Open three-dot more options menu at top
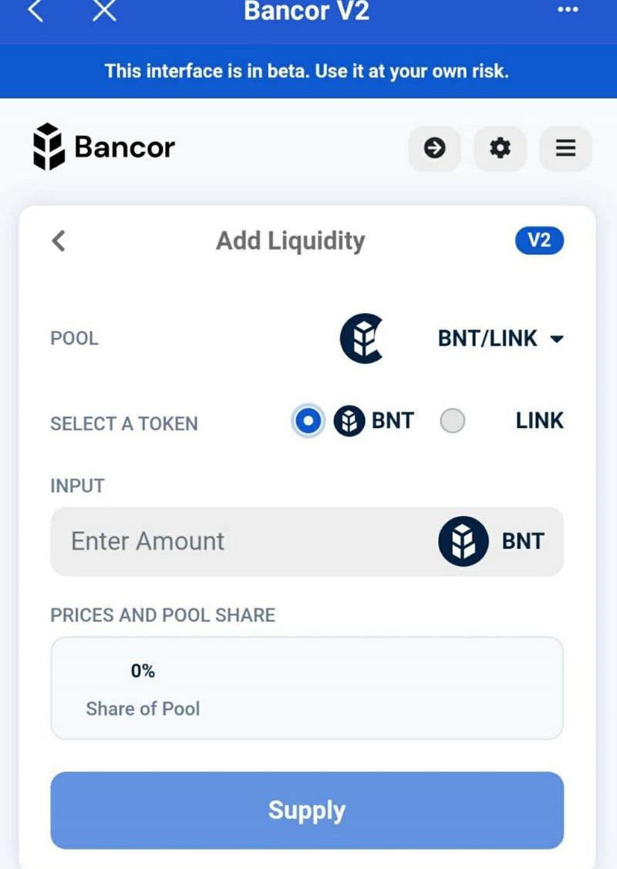617x869 pixels. [567, 9]
